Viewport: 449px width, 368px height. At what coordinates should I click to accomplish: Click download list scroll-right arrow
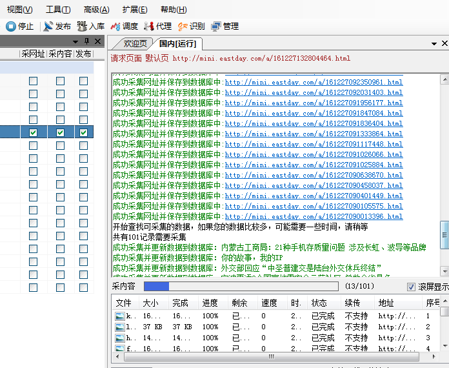434,357
